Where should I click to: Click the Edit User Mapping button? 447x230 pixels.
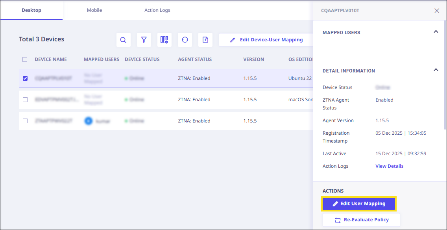[359, 204]
